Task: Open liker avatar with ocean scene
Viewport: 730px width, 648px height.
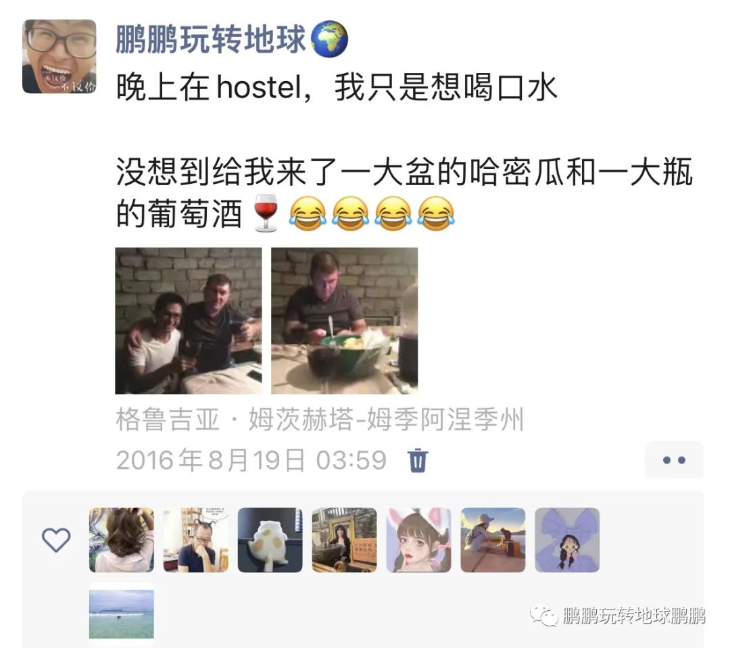Action: pos(122,614)
